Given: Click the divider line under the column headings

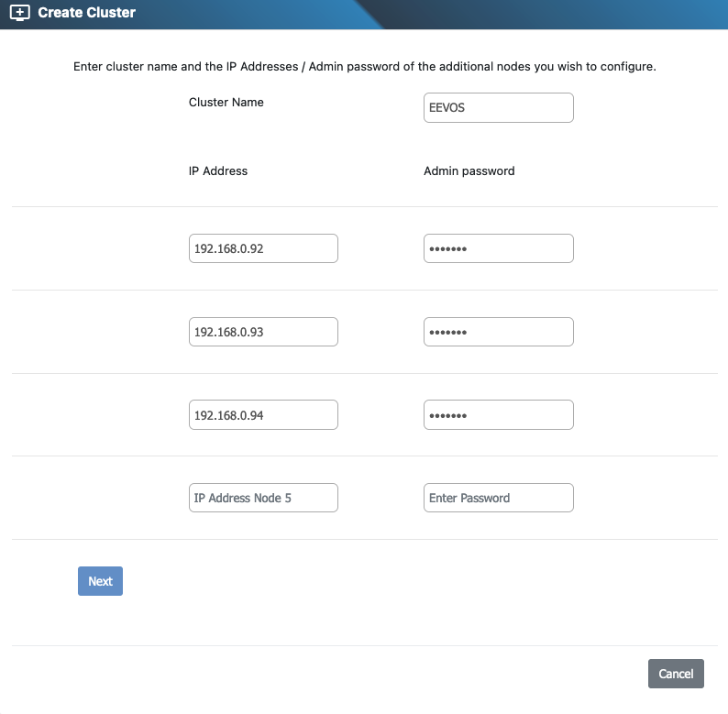Looking at the screenshot, I should (x=364, y=207).
